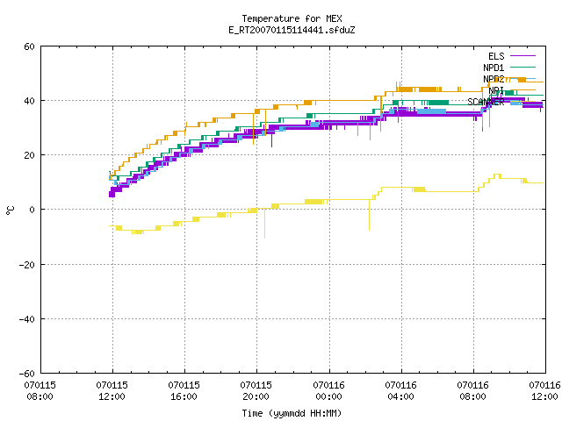Select the filename text E_RT20070115114441.sfduZ
Screen dimensions: 562x421
292,30
